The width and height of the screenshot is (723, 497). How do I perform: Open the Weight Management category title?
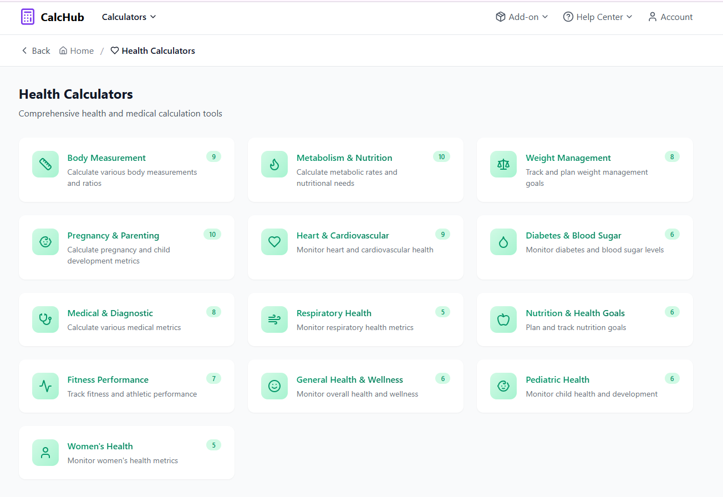568,158
